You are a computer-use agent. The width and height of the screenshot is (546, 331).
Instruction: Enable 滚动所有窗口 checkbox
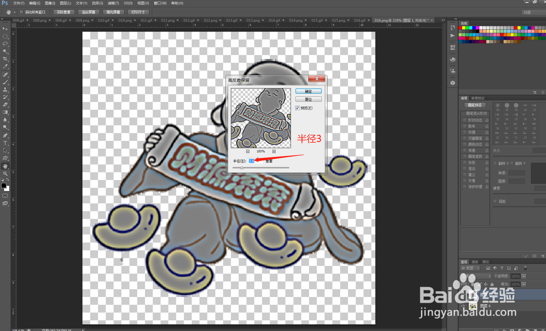coord(21,12)
